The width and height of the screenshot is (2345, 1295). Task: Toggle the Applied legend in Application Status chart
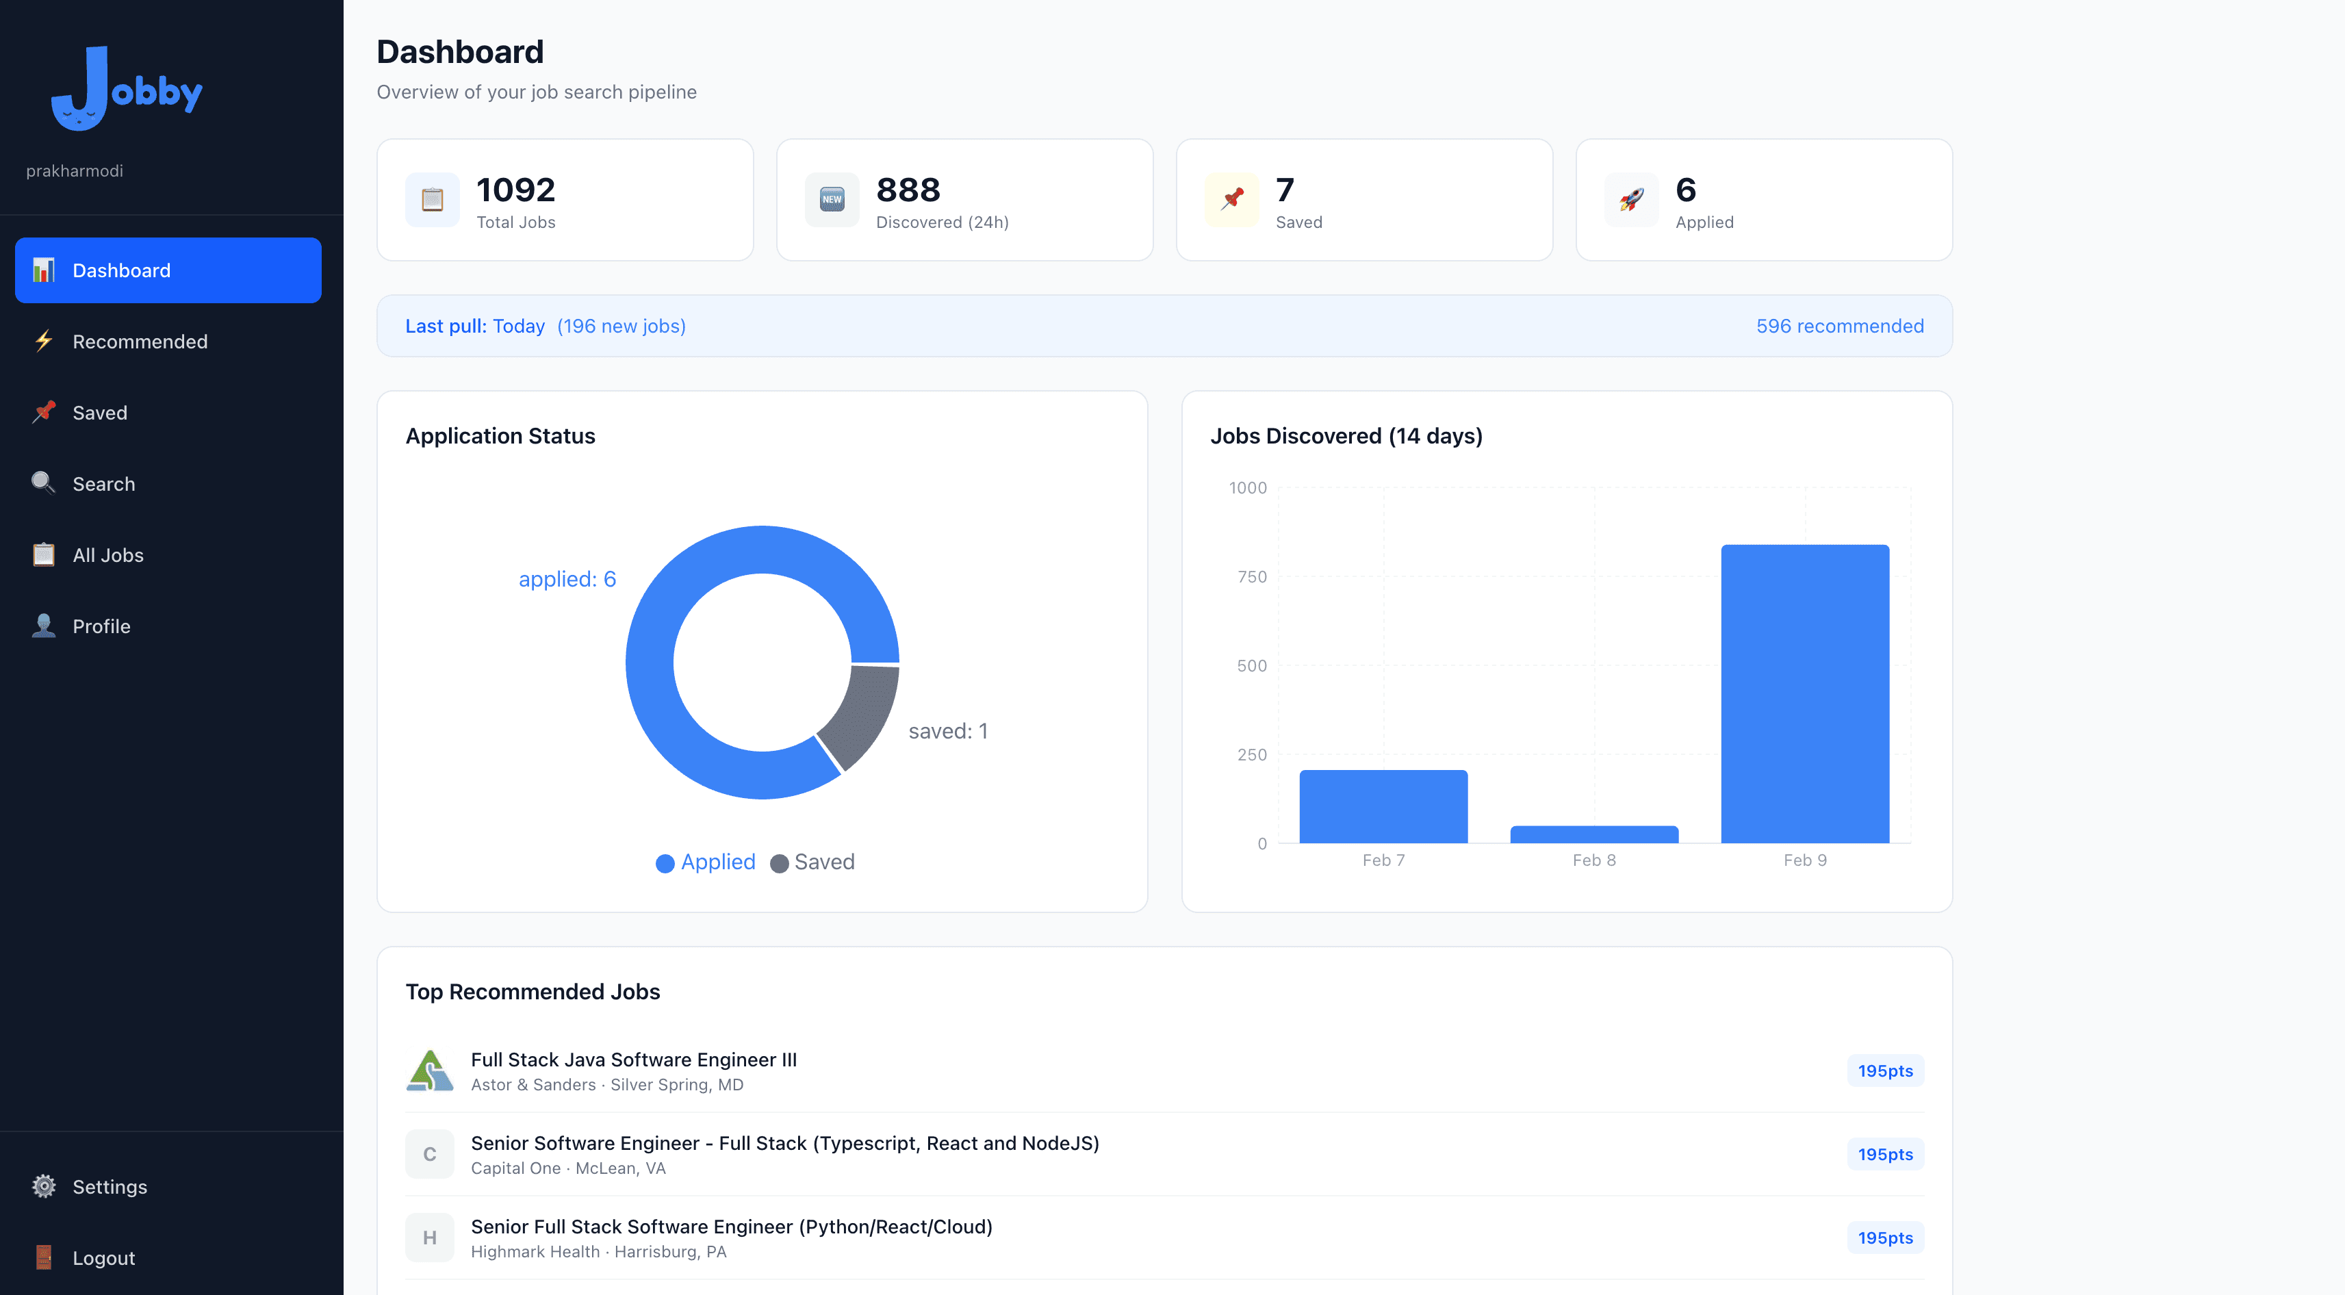[706, 862]
